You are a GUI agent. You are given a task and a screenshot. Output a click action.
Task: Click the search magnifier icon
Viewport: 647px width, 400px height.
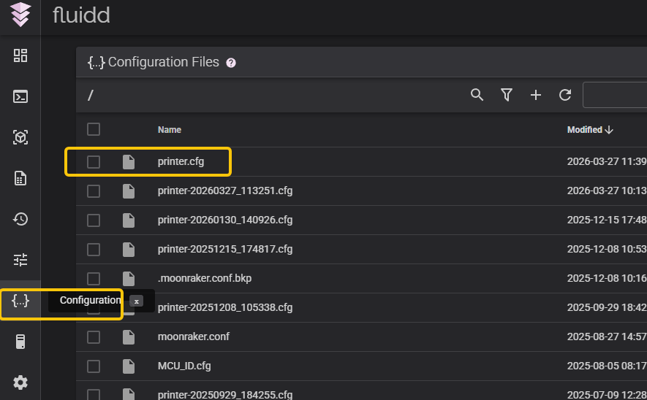pos(477,95)
